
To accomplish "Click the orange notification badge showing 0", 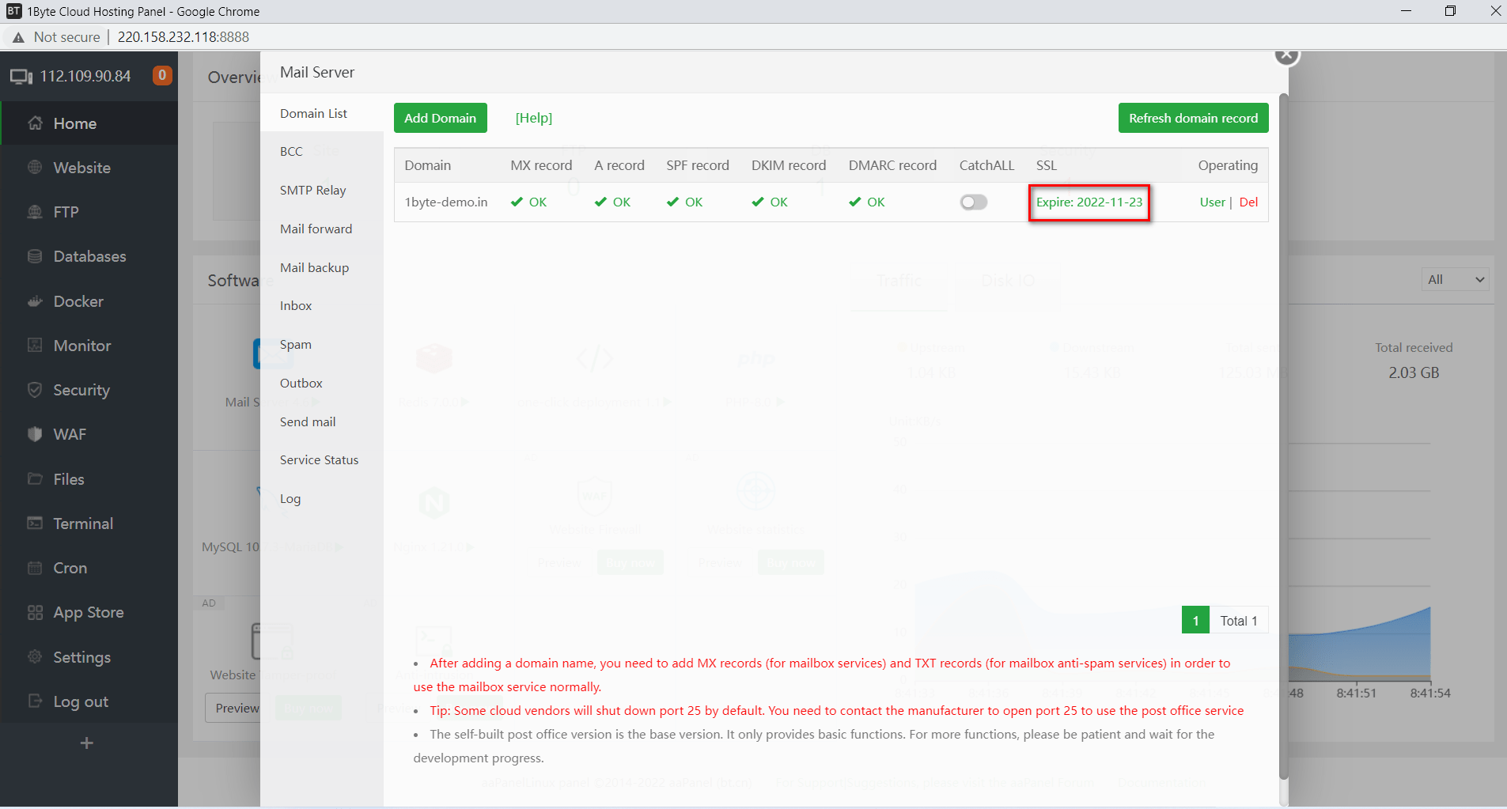I will 162,75.
